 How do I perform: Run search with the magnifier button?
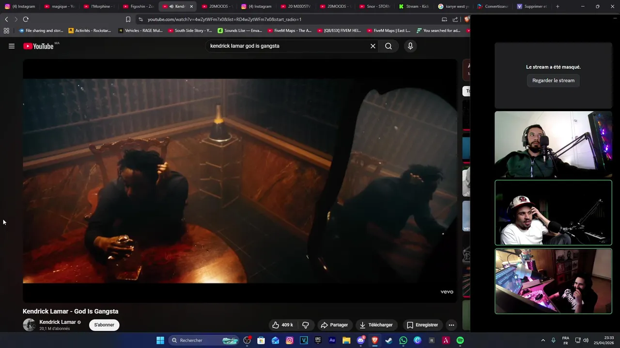388,46
